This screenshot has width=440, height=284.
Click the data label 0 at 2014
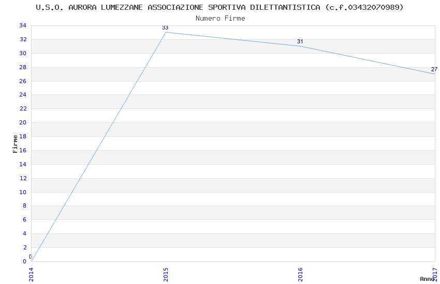(31, 257)
